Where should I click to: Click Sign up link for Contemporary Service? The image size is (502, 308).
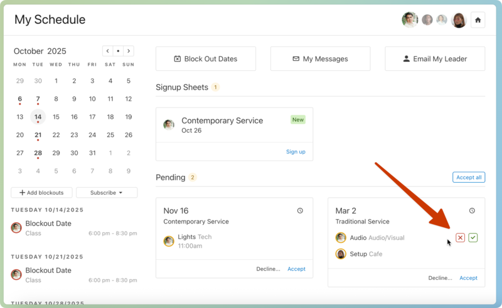[296, 151]
